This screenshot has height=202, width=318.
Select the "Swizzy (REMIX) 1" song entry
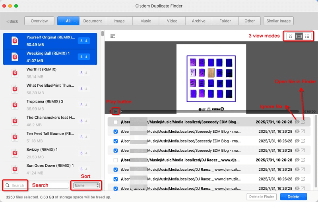point(50,153)
